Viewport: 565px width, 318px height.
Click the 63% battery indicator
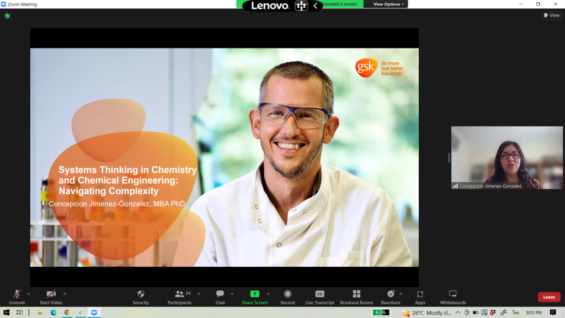[x=381, y=312]
